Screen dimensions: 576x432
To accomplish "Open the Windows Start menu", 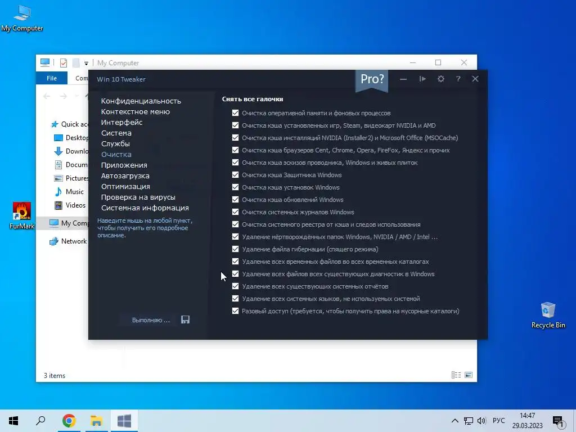I will point(13,421).
